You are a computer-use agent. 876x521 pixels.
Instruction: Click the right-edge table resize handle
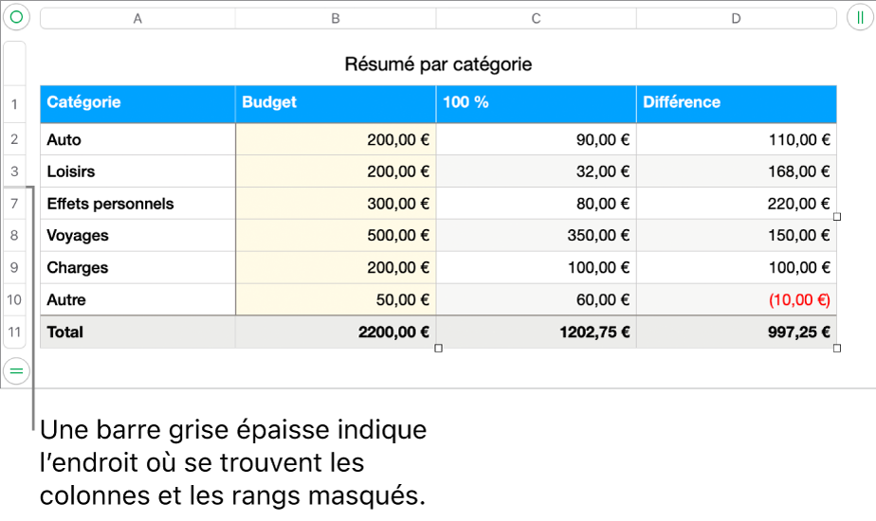(x=837, y=217)
